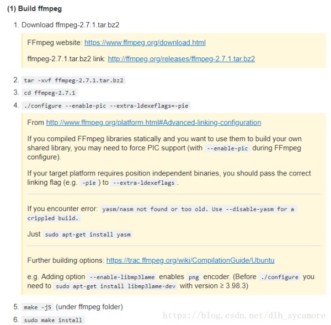
Task: Click the sudo apt-get install yasm code
Action: tap(88, 235)
